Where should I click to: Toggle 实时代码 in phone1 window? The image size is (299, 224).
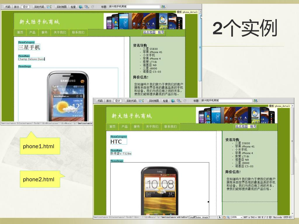[x=39, y=7]
